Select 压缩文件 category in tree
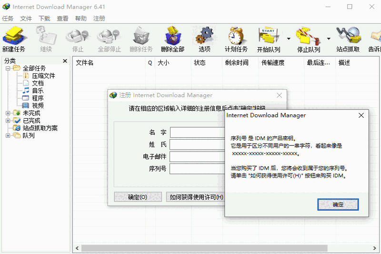Screen dimensions: 381x254 tap(43, 76)
